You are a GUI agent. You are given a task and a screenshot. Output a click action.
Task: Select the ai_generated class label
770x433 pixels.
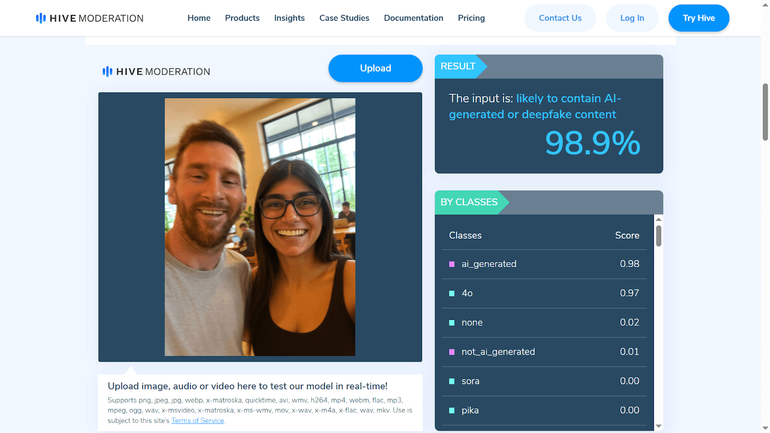489,264
